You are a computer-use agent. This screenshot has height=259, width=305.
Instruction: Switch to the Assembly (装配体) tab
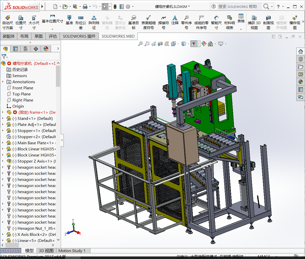pos(9,36)
